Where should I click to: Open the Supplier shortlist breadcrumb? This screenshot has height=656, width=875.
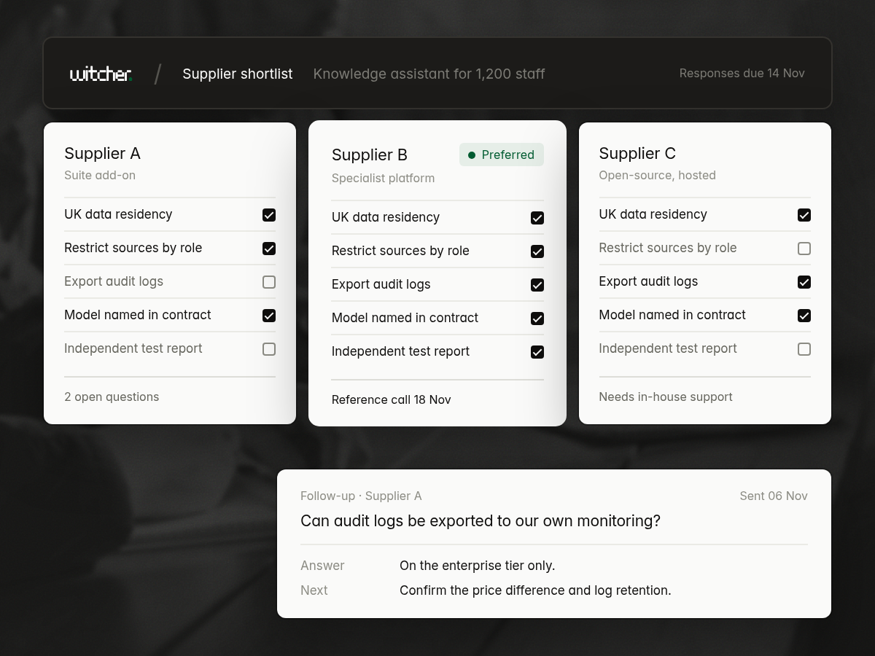point(238,74)
